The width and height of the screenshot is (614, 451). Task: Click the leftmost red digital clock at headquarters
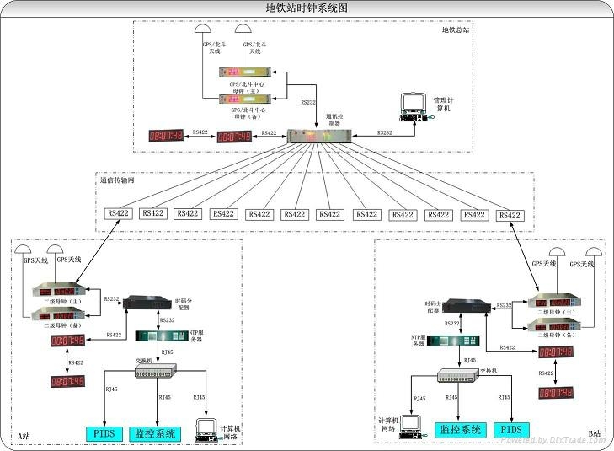click(166, 135)
